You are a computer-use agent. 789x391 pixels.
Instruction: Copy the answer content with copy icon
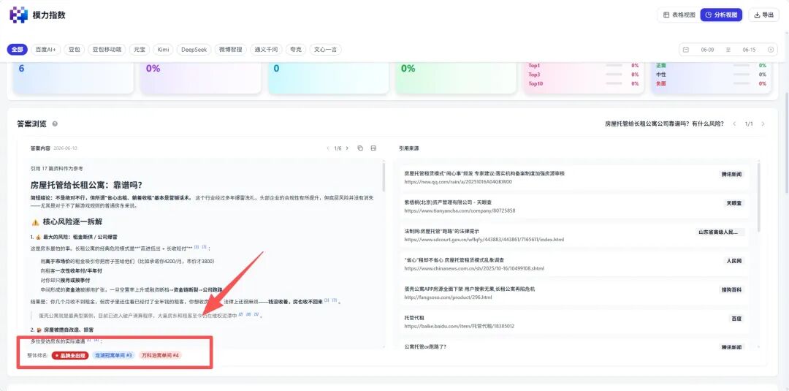(359, 148)
